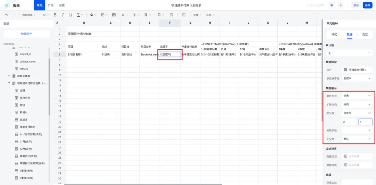Insert an image into the report

tap(184, 15)
